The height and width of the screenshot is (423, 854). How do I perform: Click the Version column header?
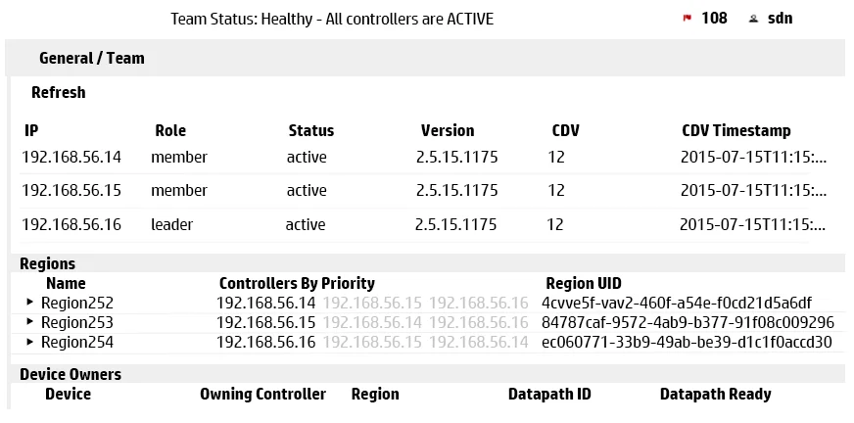(448, 130)
